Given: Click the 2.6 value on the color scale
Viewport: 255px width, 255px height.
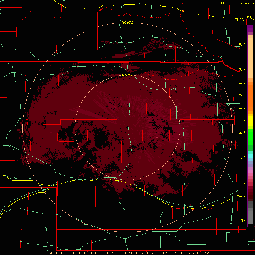Looking at the screenshot, I should (x=242, y=145).
